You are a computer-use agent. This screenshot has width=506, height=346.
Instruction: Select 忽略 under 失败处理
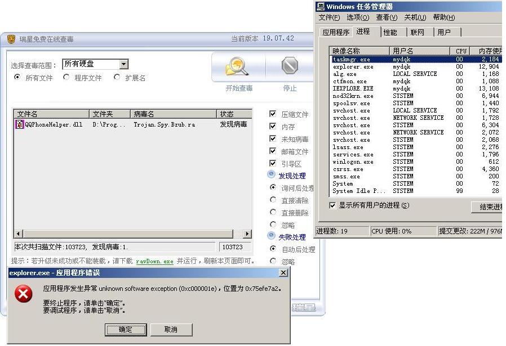(273, 260)
